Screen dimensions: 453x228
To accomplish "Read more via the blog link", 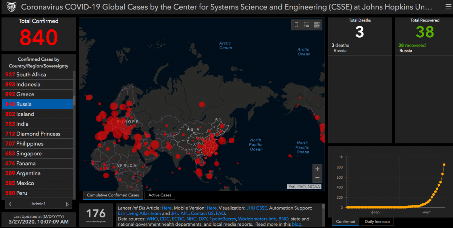I will pos(296,224).
